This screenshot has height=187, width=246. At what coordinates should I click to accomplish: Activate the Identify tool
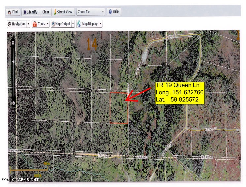(31, 12)
